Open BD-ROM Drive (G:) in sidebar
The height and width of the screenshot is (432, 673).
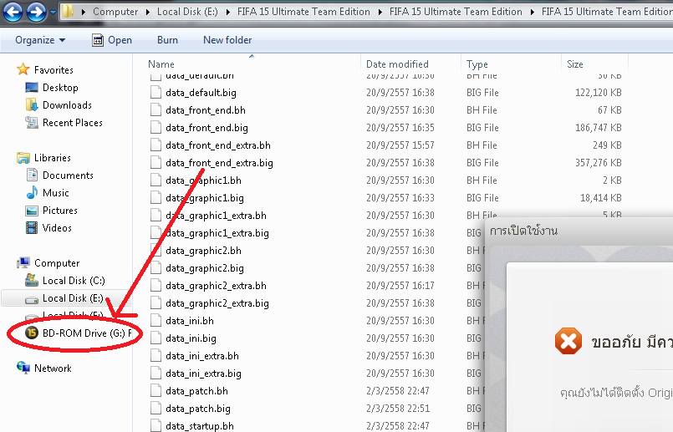click(x=86, y=333)
